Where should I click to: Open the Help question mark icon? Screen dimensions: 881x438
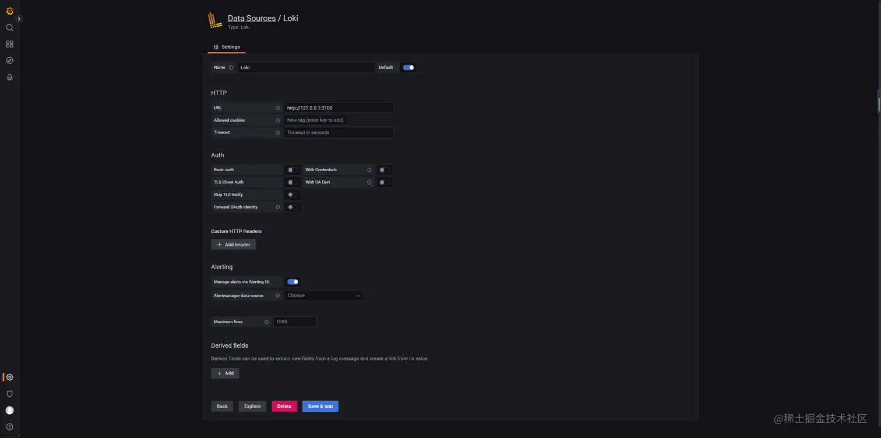[9, 427]
